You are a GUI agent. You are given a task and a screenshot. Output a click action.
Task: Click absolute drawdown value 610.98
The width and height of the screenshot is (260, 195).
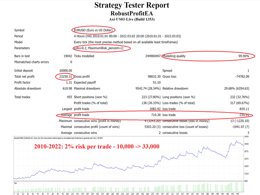click(x=67, y=89)
